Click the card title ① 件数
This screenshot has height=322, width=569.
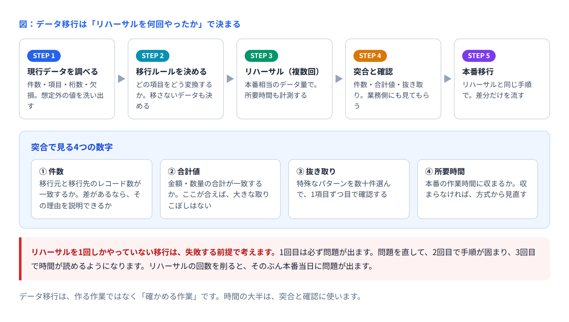pyautogui.click(x=52, y=171)
